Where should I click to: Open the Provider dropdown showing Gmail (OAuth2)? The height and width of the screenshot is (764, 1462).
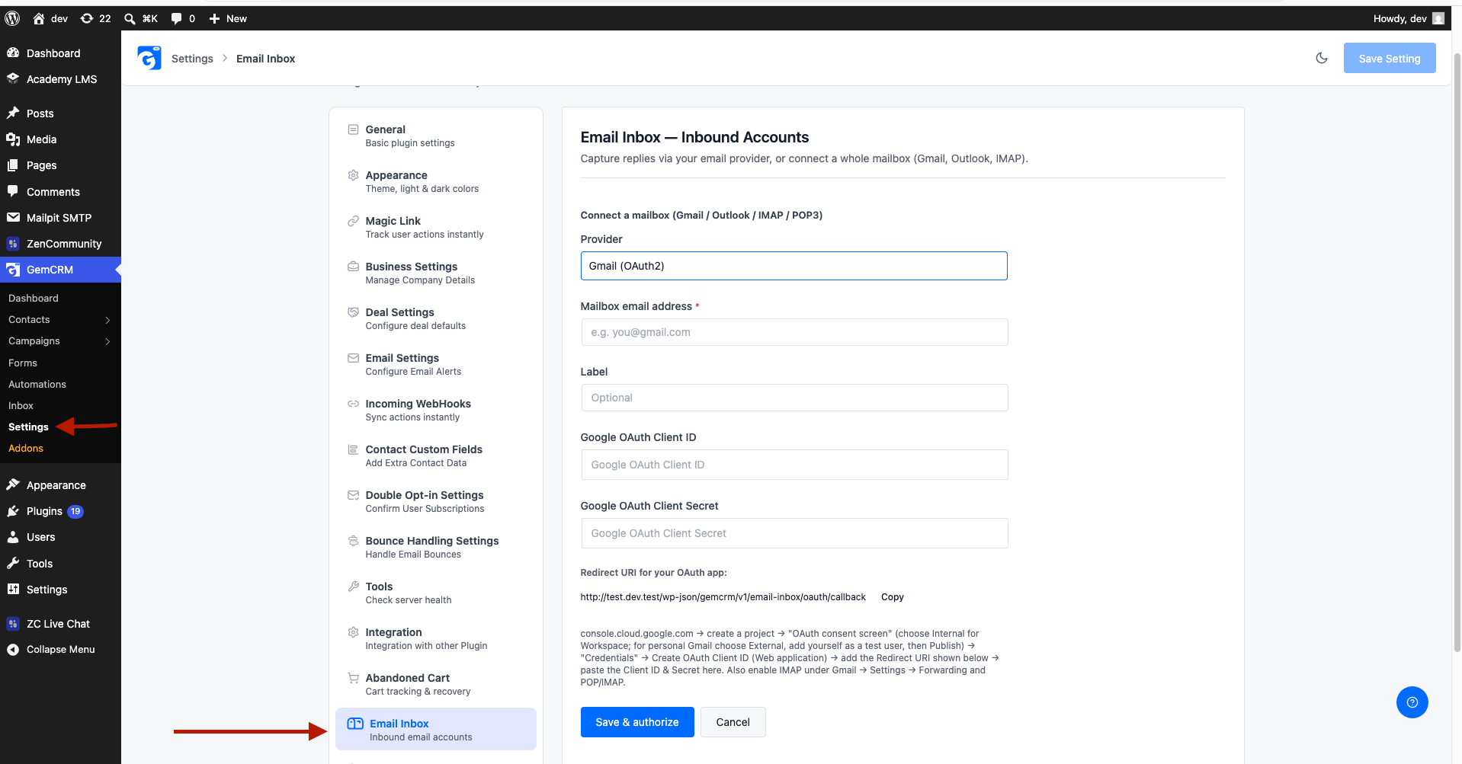coord(794,266)
